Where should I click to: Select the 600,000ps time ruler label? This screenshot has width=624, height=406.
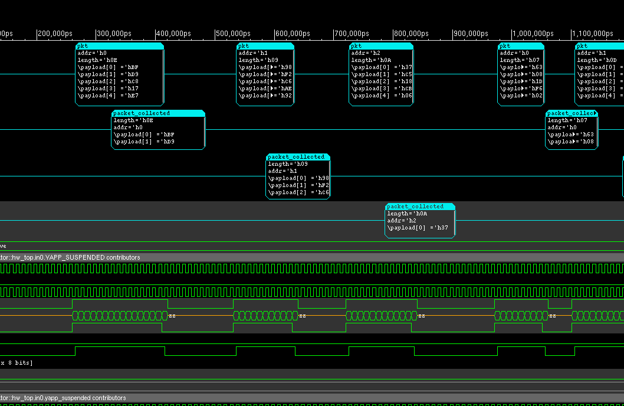click(292, 34)
